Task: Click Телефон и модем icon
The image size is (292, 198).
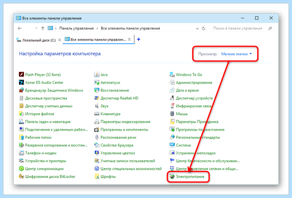Action: pos(21,153)
